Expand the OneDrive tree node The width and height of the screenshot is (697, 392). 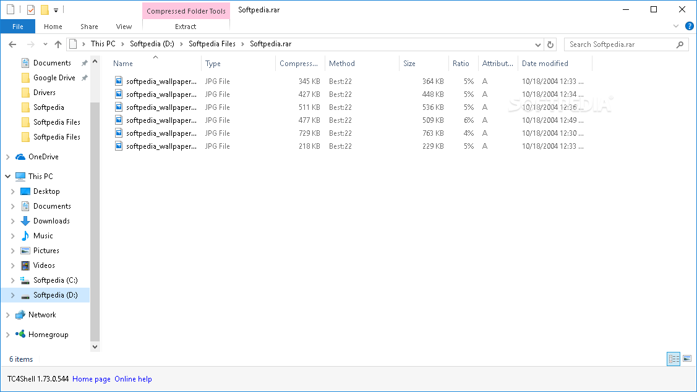(x=7, y=157)
